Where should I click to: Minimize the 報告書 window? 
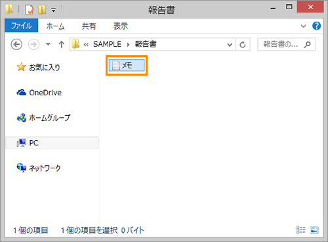[x=273, y=8]
